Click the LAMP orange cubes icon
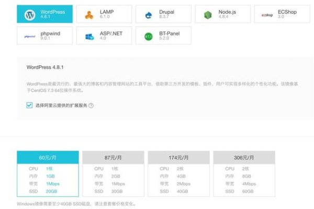Image resolution: width=314 pixels, height=209 pixels. click(x=89, y=15)
